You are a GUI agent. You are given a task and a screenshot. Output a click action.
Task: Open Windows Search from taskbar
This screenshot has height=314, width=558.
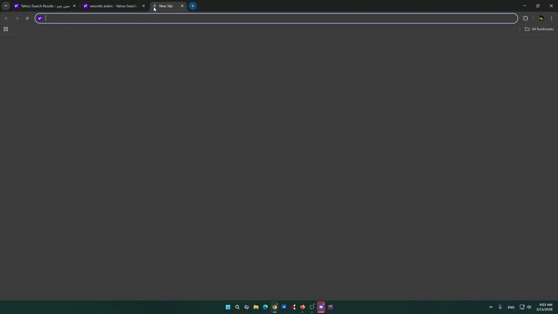pos(238,307)
